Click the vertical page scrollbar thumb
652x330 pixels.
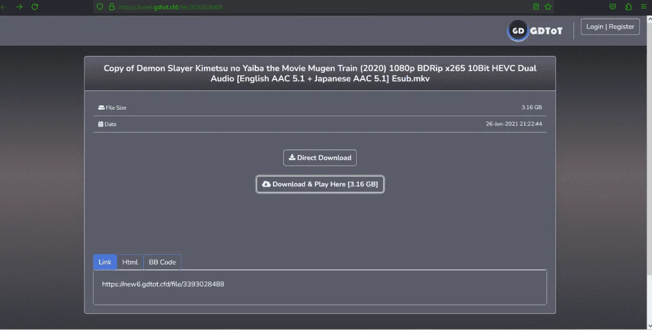point(649,148)
